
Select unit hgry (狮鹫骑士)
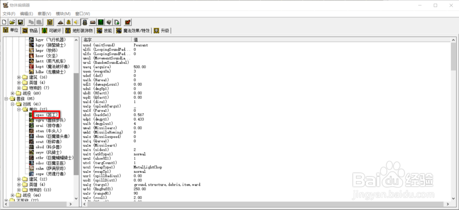click(50, 45)
